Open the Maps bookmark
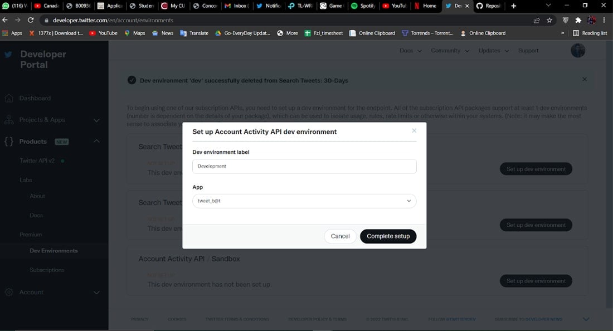Screen dimensions: 613x331 [135, 33]
